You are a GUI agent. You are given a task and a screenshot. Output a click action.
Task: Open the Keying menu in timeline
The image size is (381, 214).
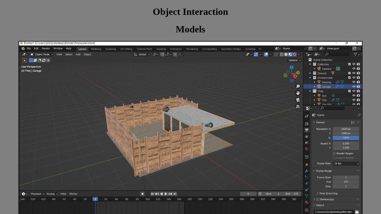52,194
